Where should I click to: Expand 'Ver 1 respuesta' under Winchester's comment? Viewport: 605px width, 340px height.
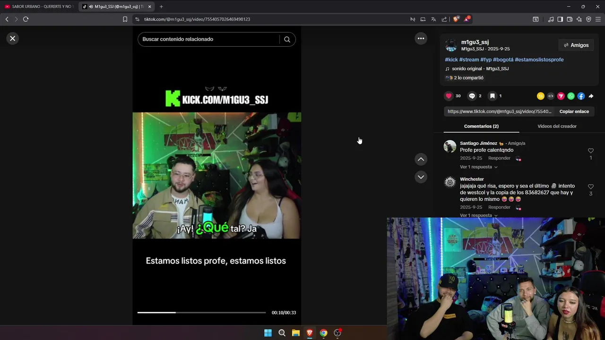click(478, 215)
